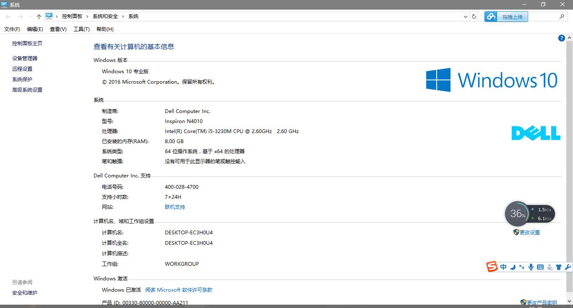Toggle Chinese/English input with 中 icon
The image size is (573, 308).
pos(503,267)
